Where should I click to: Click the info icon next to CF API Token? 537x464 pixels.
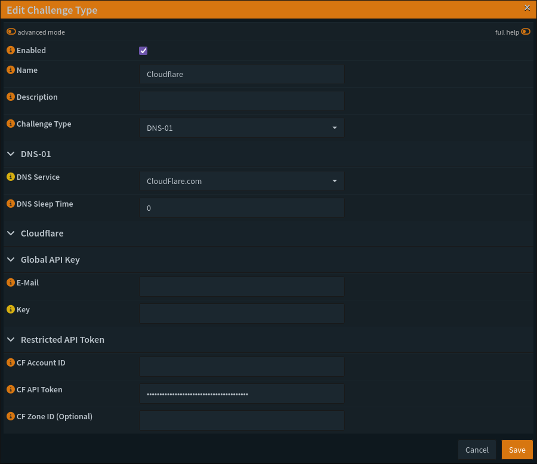pyautogui.click(x=11, y=389)
